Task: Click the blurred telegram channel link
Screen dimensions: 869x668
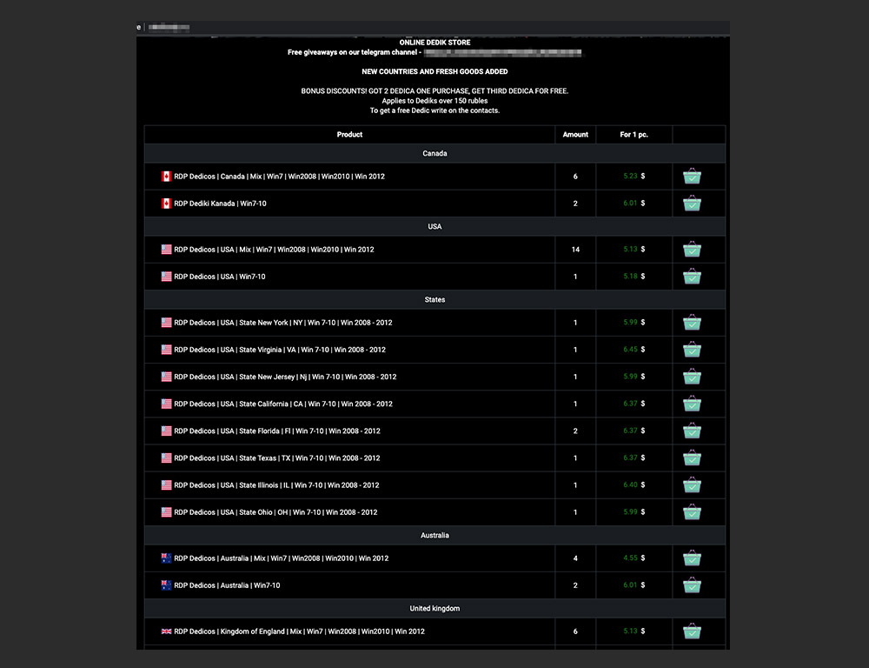Action: (502, 53)
